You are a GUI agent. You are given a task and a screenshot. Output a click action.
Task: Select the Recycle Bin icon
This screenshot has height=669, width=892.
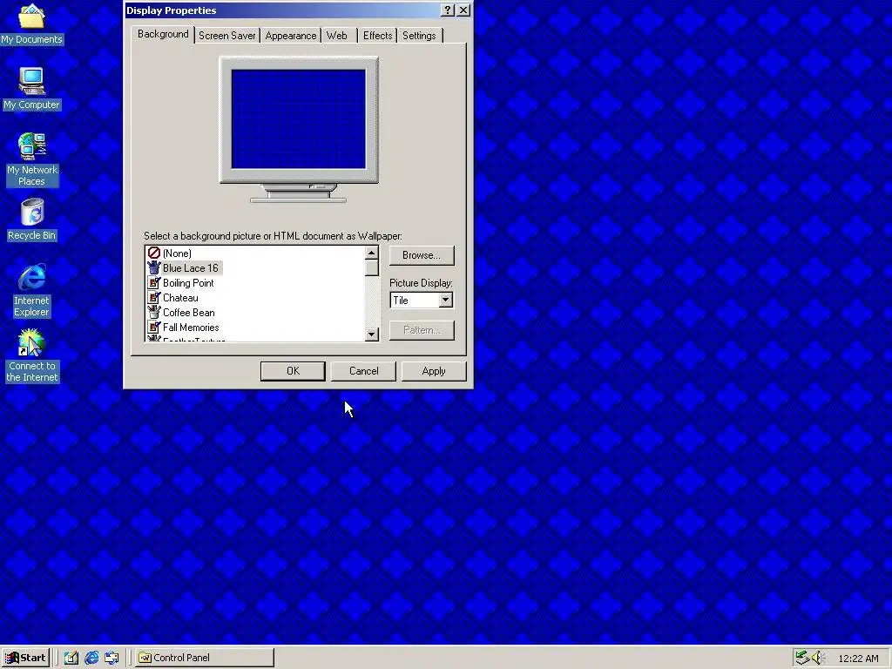click(x=32, y=220)
